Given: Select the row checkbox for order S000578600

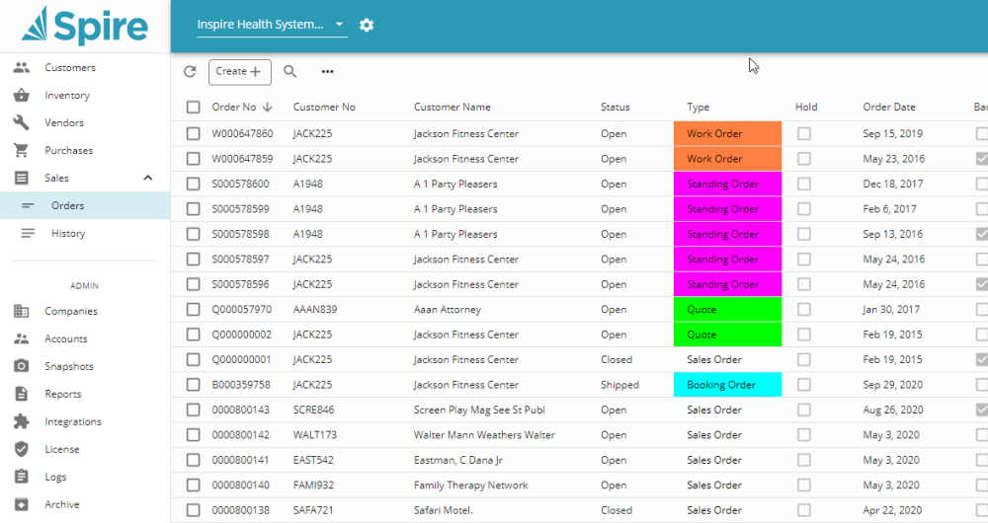Looking at the screenshot, I should [194, 184].
